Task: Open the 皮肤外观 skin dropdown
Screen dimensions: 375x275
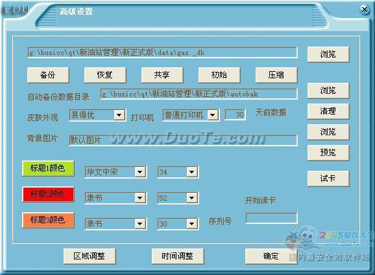Action: tap(119, 115)
